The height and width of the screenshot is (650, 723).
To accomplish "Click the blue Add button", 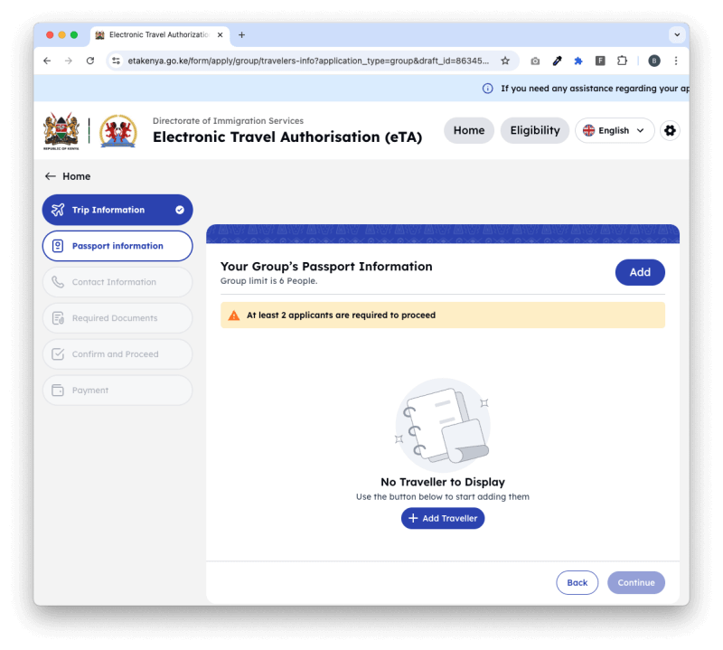I will click(640, 272).
